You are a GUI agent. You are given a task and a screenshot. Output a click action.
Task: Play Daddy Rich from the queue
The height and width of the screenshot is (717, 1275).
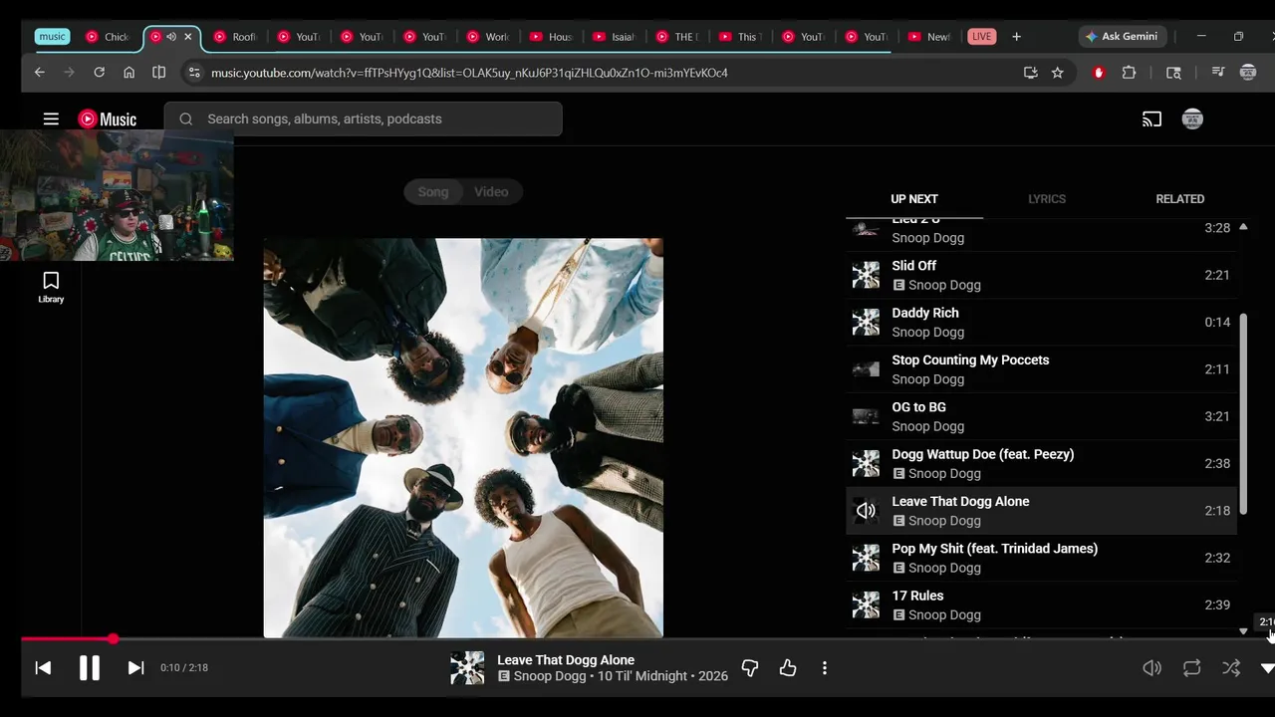pos(1041,323)
